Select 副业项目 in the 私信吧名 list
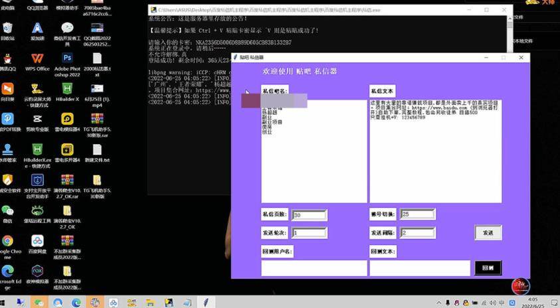The width and height of the screenshot is (560, 308). (272, 122)
